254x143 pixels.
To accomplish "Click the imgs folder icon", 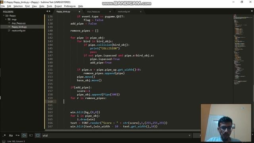I will pyautogui.click(x=9, y=19).
